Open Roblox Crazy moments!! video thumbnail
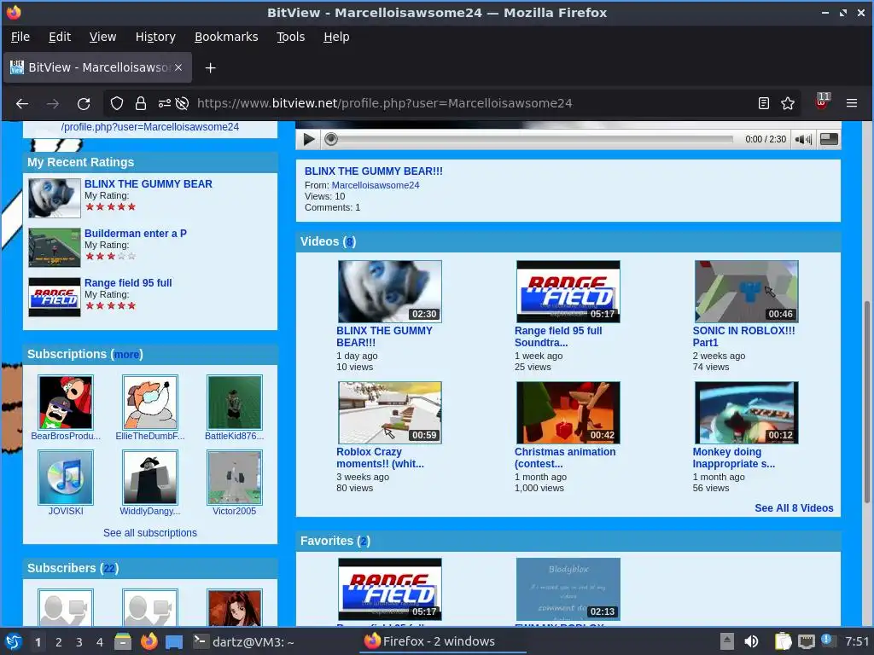 tap(389, 413)
